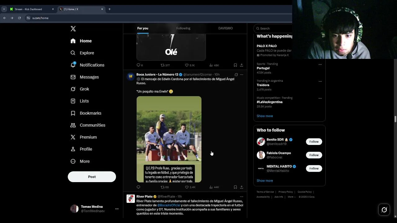Reply to the Boca Juniors post
This screenshot has height=223, width=397.
(138, 187)
